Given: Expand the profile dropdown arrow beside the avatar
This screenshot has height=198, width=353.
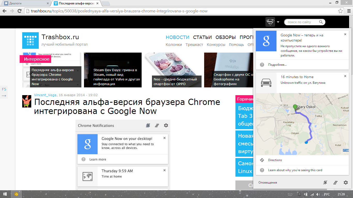Looking at the screenshot, I should 278,22.
